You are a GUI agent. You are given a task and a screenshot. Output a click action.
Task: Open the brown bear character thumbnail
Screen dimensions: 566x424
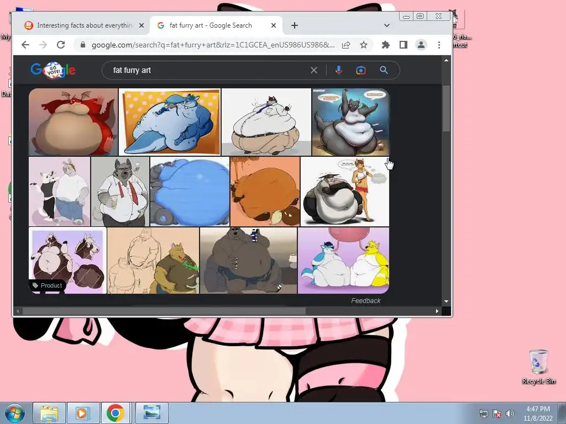click(248, 261)
